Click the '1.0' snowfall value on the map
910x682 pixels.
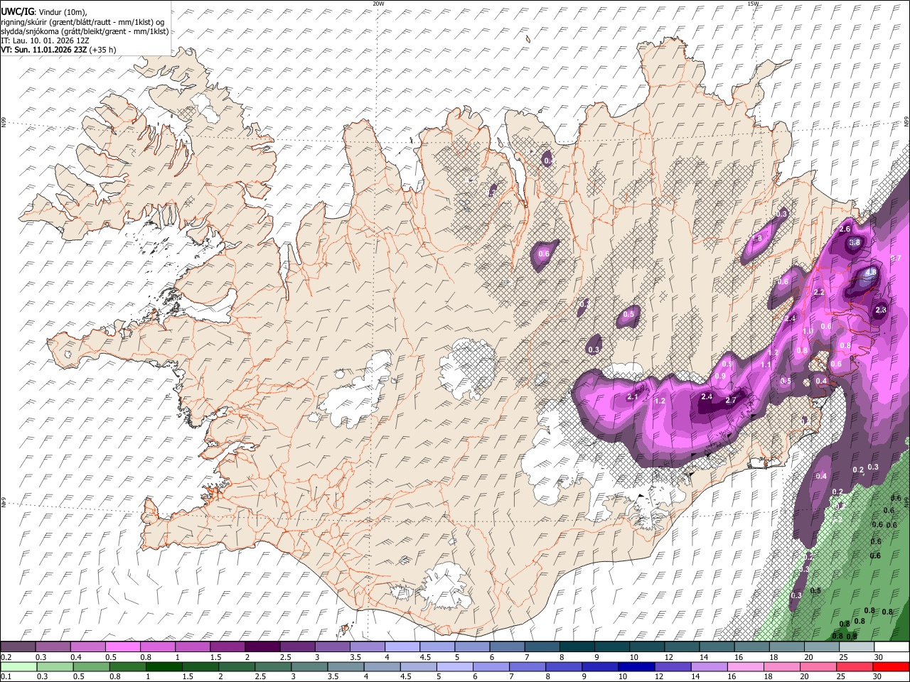(807, 331)
